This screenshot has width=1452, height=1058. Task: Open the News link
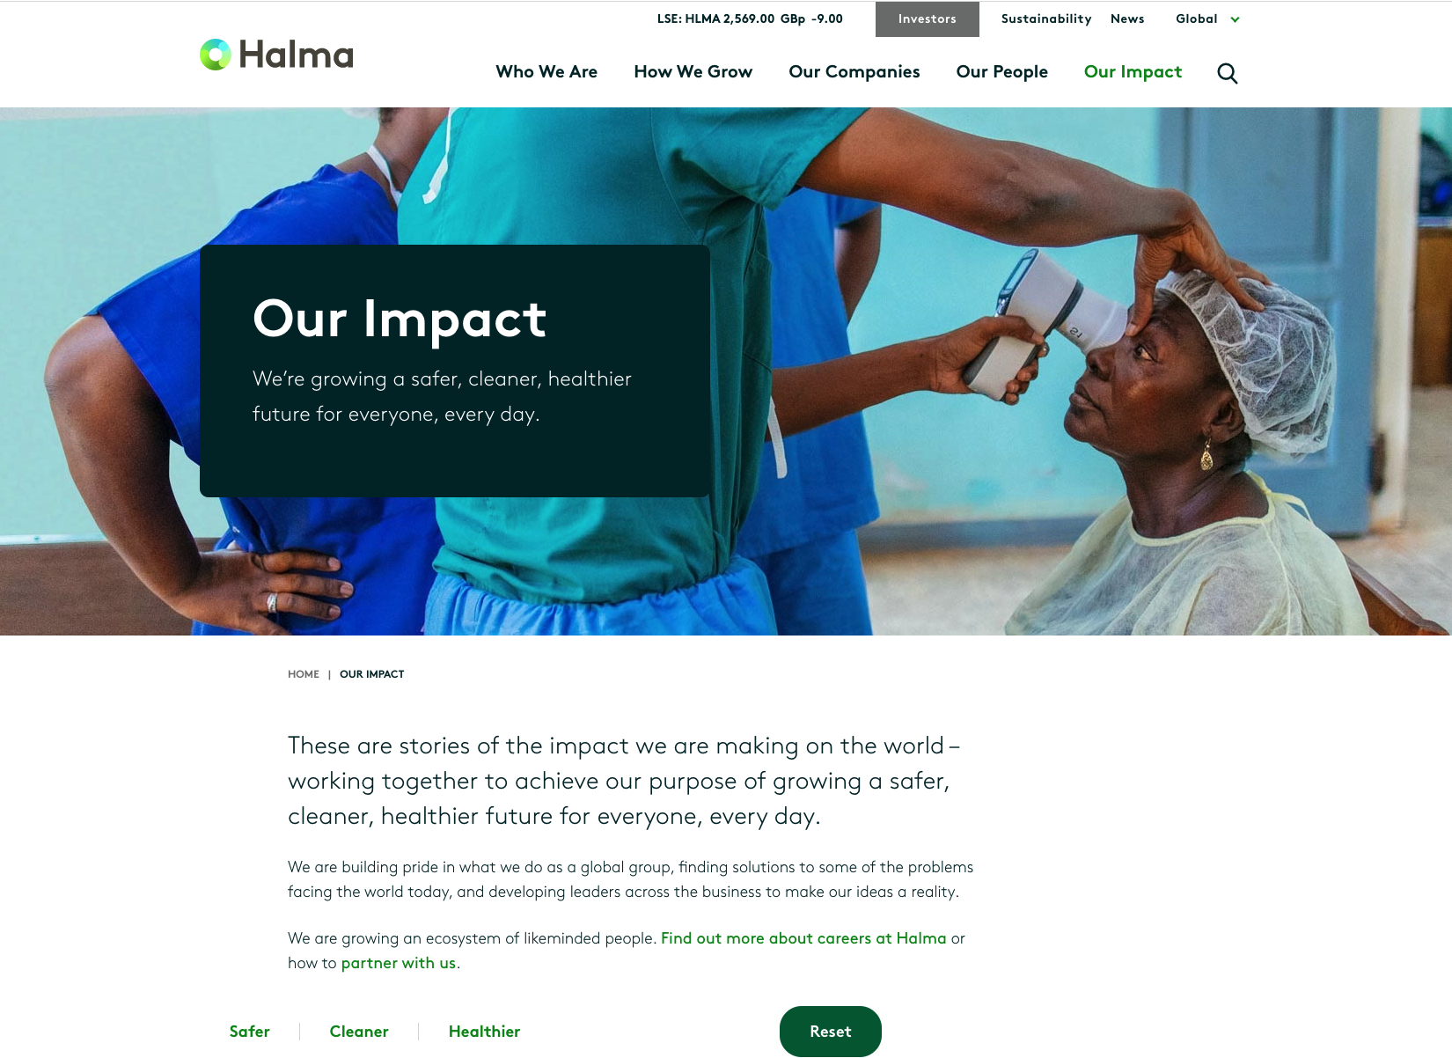click(1127, 19)
